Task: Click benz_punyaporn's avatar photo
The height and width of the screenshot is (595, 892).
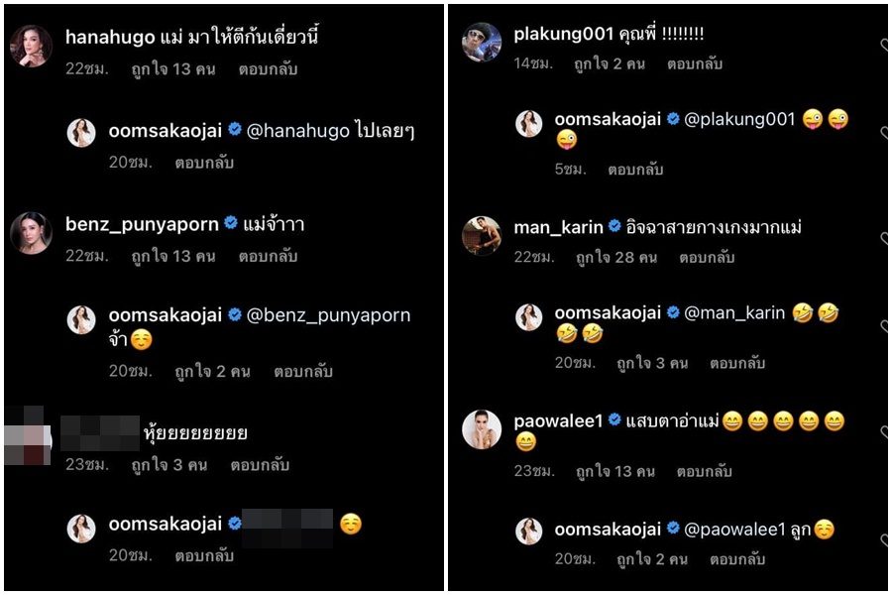Action: point(32,233)
